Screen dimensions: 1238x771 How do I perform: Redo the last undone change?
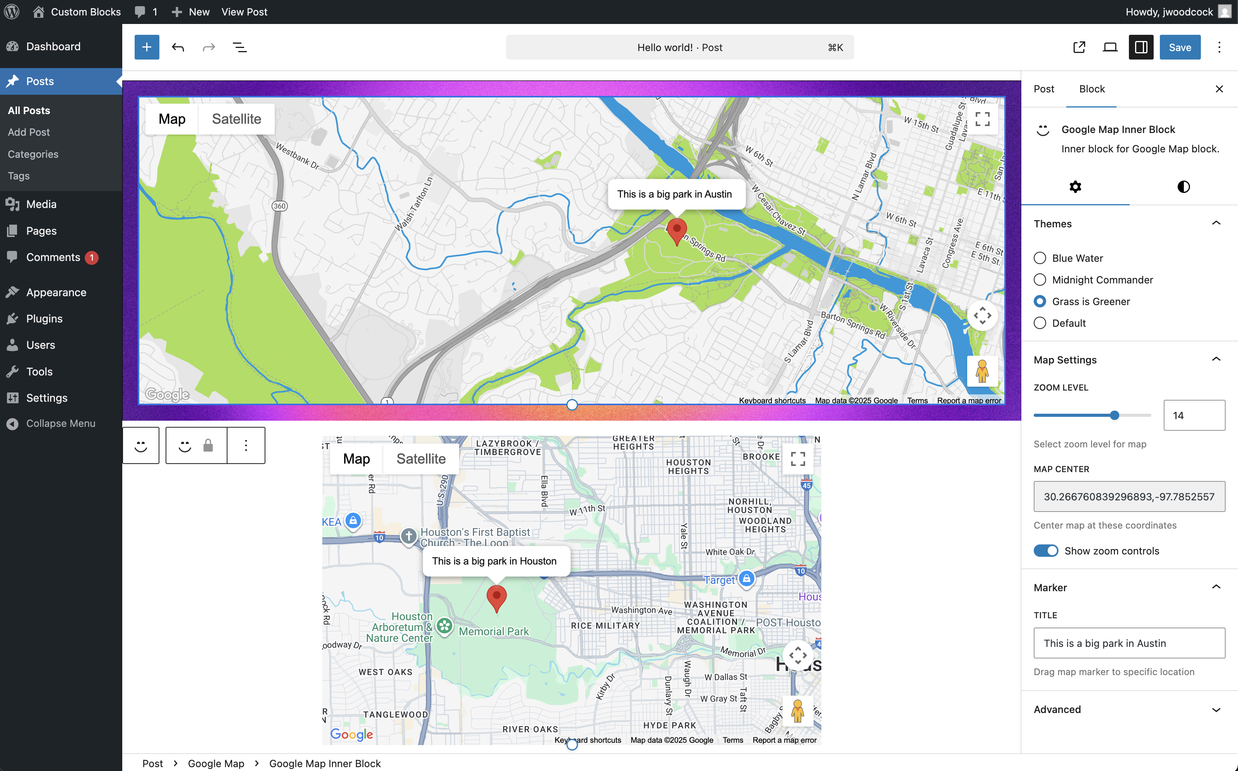tap(209, 48)
